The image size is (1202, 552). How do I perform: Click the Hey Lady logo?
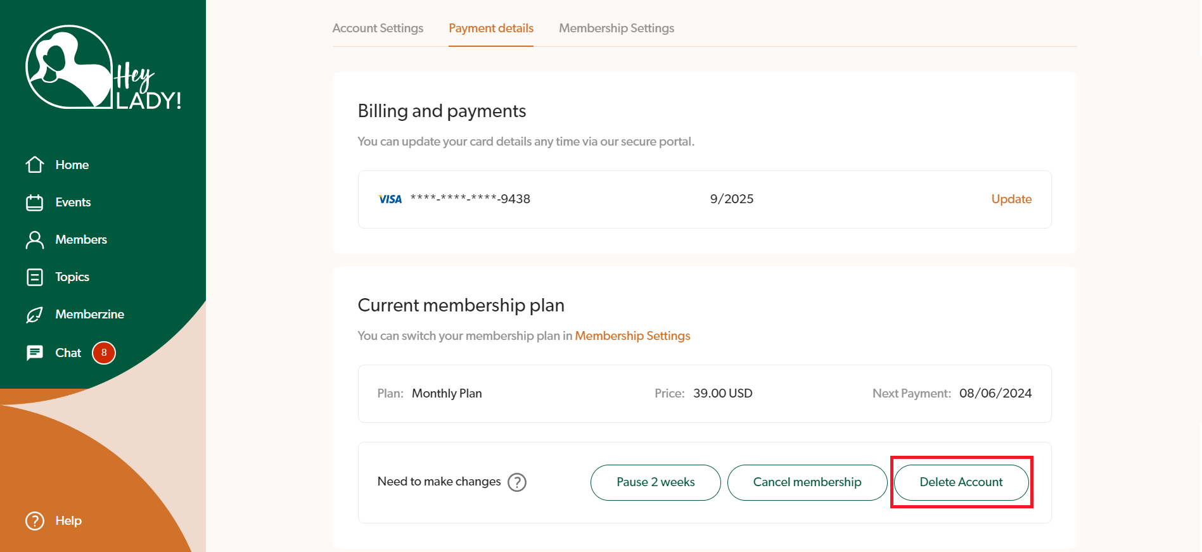coord(103,68)
